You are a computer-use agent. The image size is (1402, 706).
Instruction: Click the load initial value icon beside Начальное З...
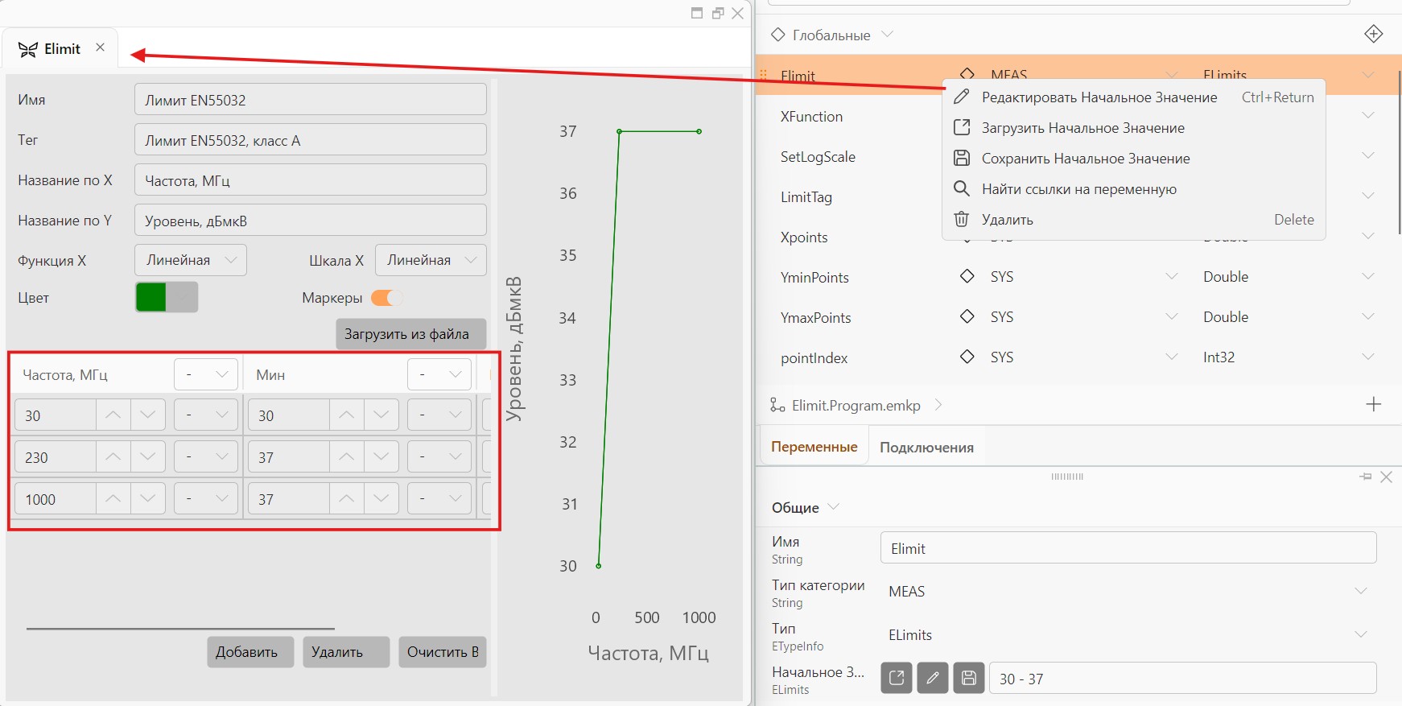897,678
